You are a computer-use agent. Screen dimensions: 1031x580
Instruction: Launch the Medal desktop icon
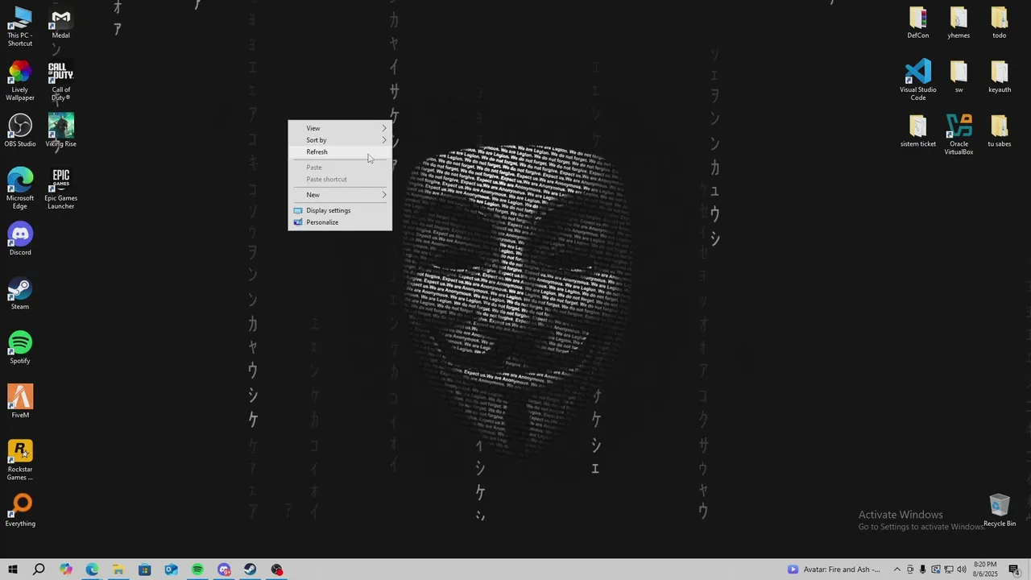pos(61,23)
